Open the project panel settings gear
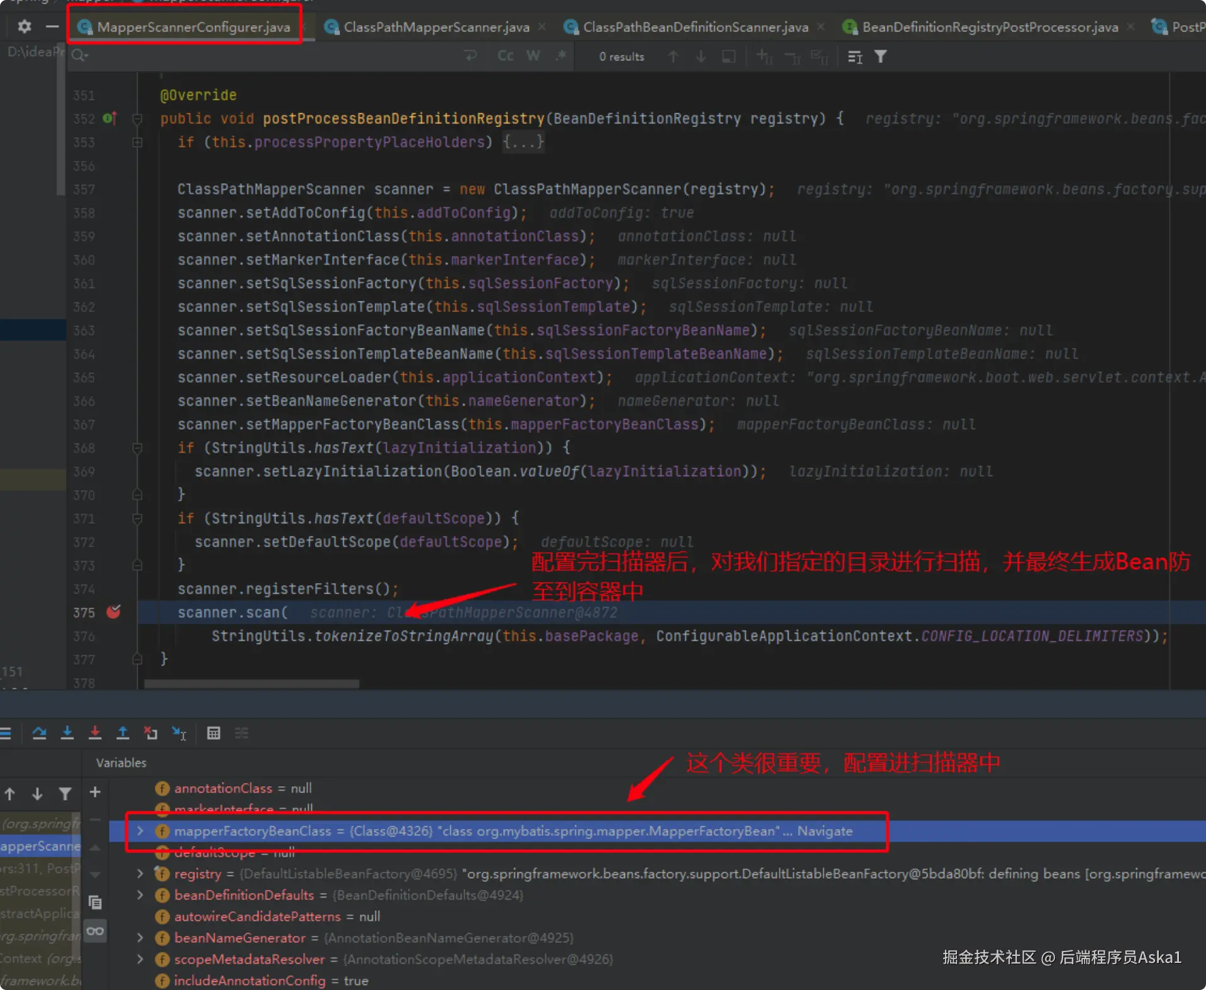The width and height of the screenshot is (1206, 990). coord(24,26)
